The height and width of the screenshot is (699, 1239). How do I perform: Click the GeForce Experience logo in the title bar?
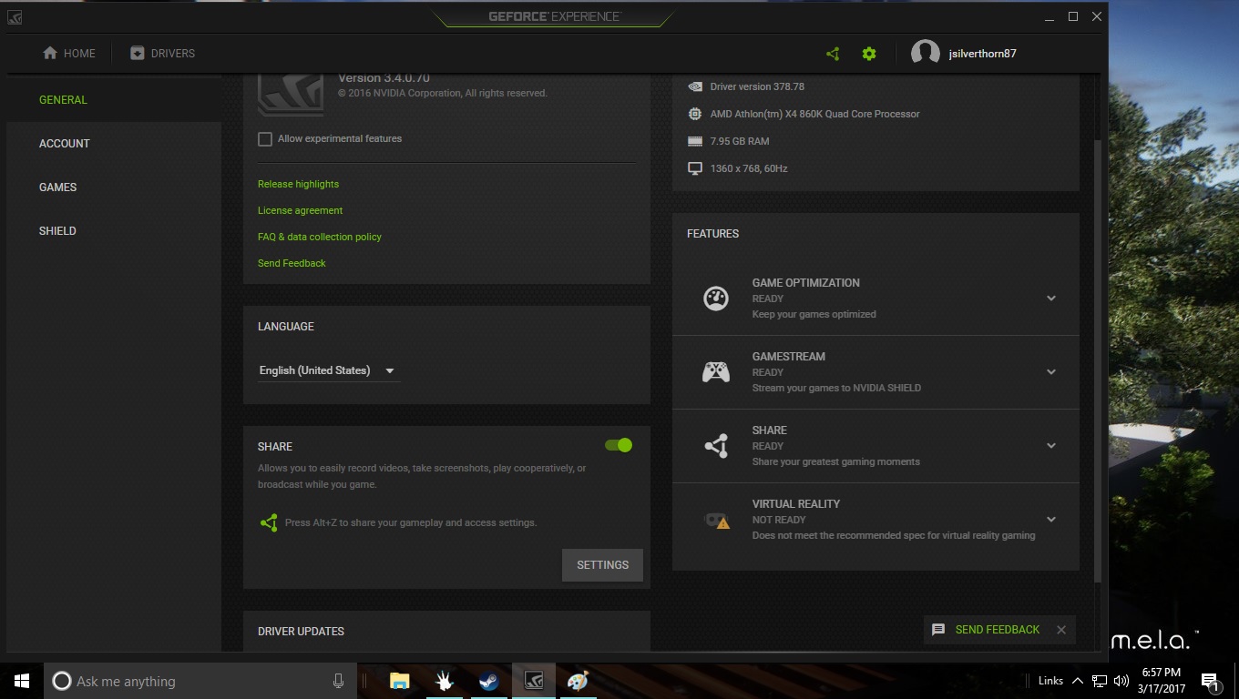(555, 16)
